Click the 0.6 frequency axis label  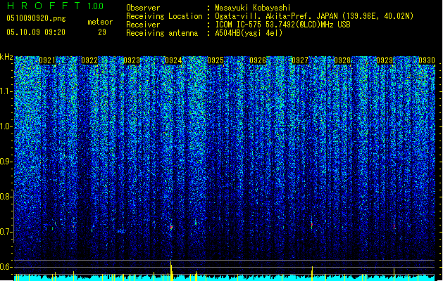click(x=6, y=267)
